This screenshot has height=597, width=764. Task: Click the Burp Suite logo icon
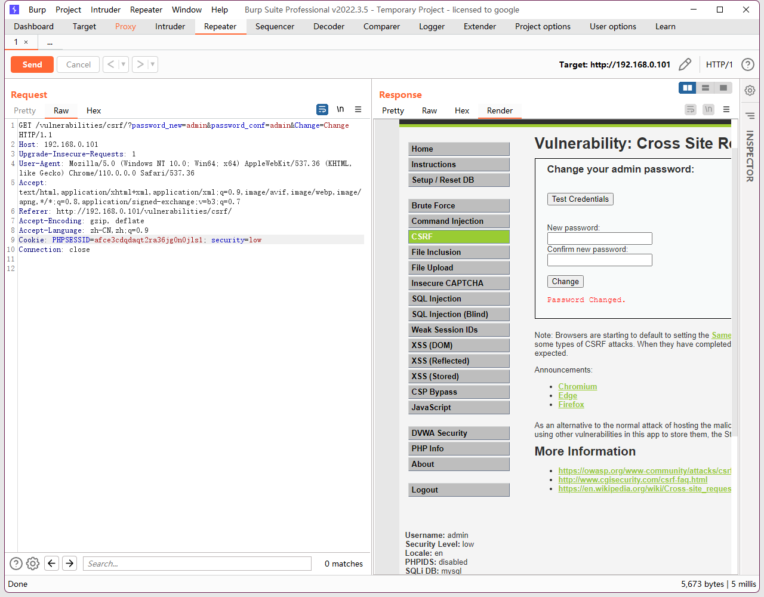point(14,10)
